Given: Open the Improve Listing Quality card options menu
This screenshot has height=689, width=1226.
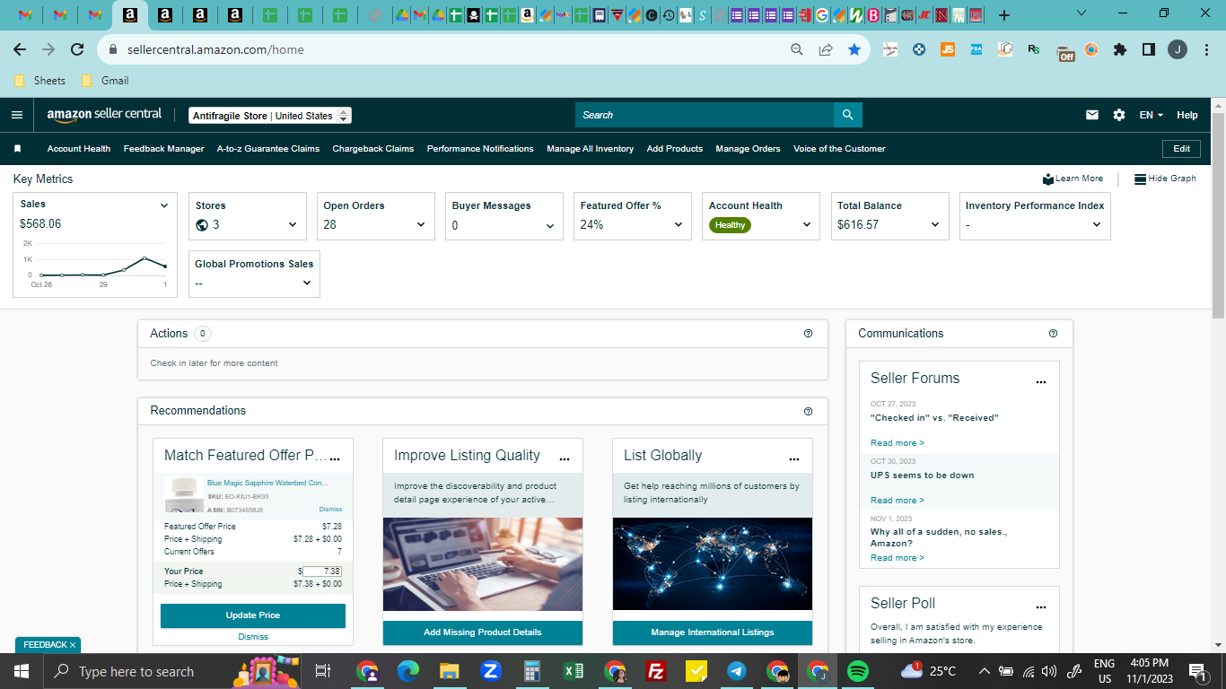Looking at the screenshot, I should (x=565, y=458).
